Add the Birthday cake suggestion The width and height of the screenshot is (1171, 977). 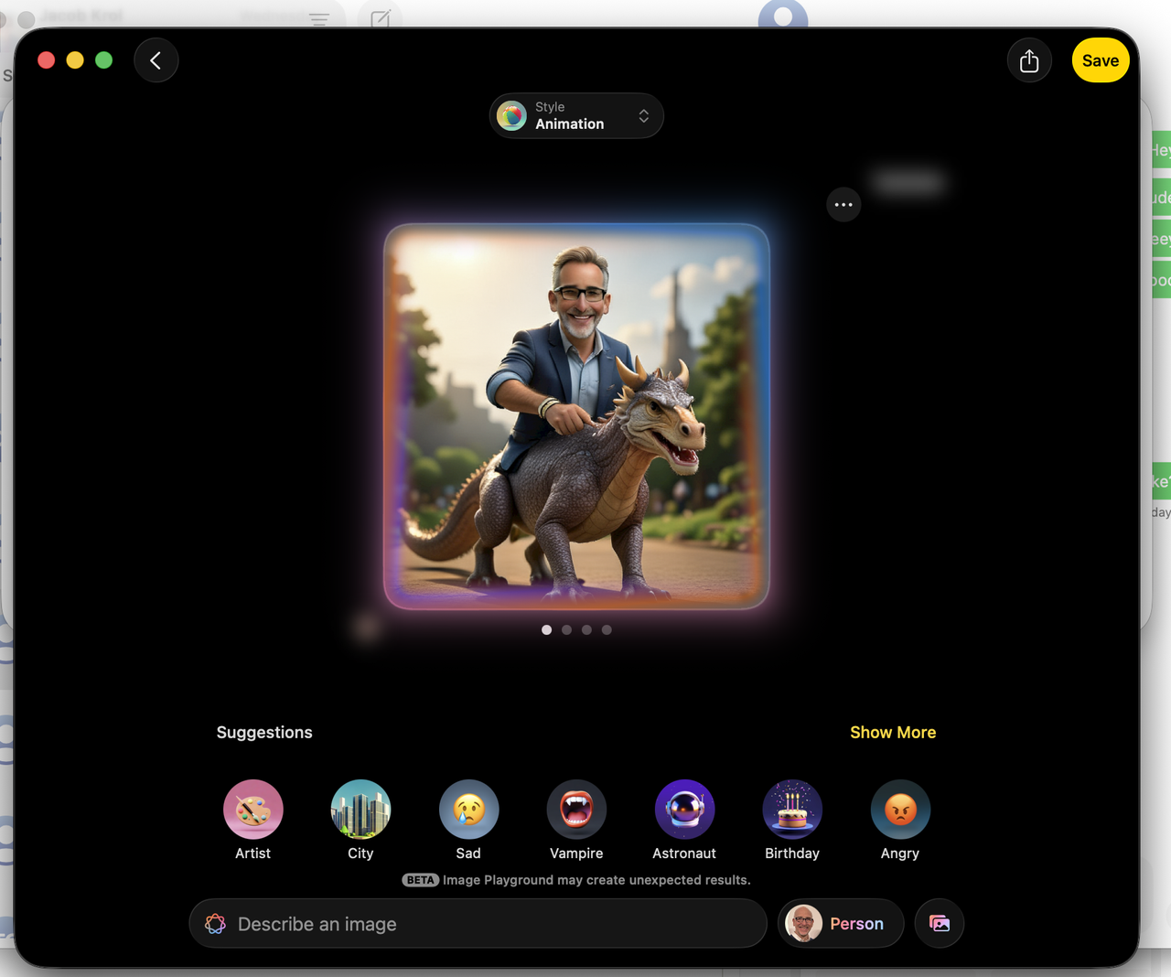click(792, 809)
